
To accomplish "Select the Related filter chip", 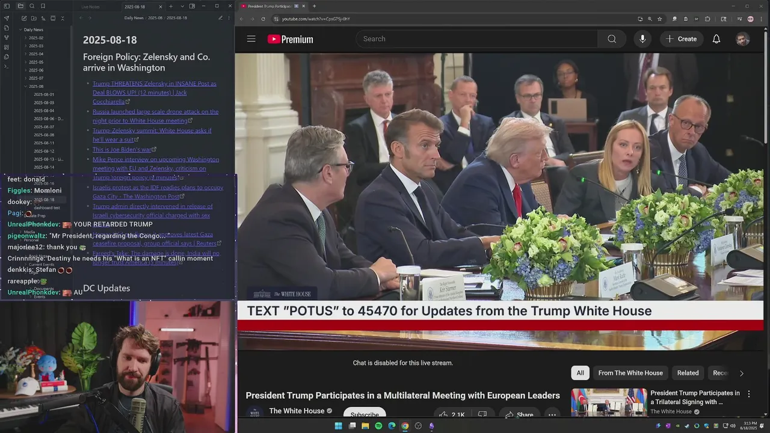I will tap(688, 373).
